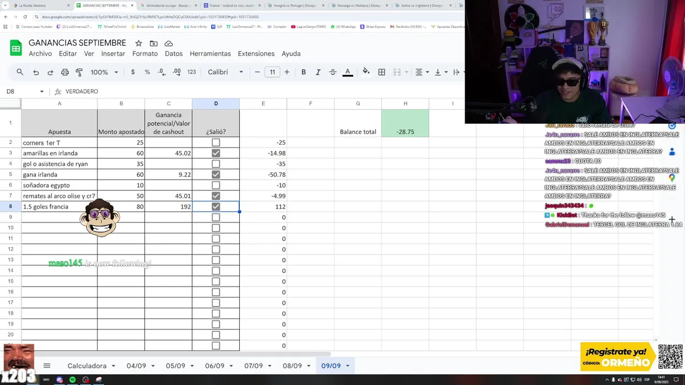Uncheck remates al arco olise y cr7 checkbox
The width and height of the screenshot is (685, 385).
(x=216, y=196)
